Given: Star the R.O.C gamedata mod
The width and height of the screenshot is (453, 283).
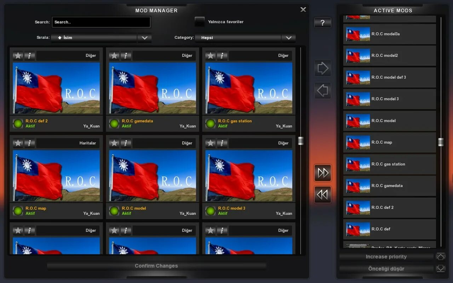Looking at the screenshot, I should point(114,56).
